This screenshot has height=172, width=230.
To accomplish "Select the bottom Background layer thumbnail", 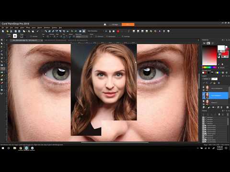I will pos(207,103).
